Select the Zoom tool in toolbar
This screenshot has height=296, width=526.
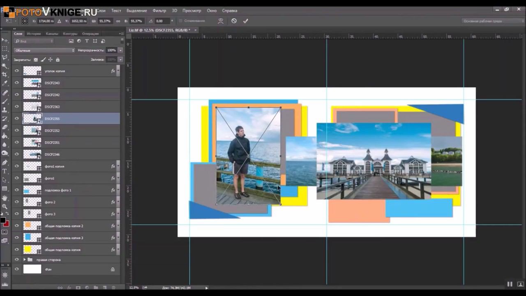click(x=5, y=206)
